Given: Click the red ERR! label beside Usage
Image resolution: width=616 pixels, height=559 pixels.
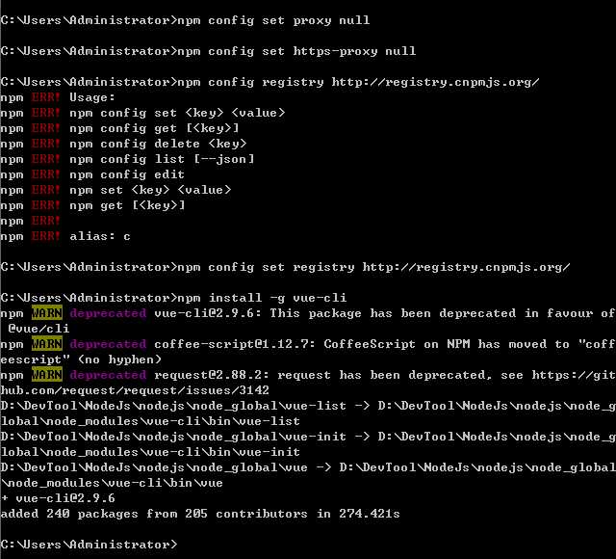Looking at the screenshot, I should (x=45, y=97).
